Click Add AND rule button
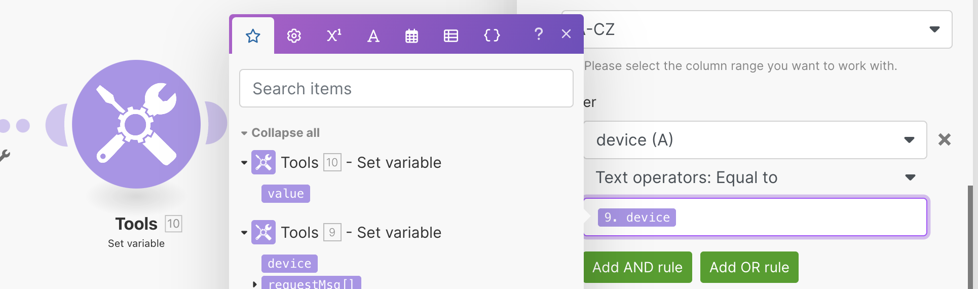This screenshot has height=289, width=978. (637, 267)
